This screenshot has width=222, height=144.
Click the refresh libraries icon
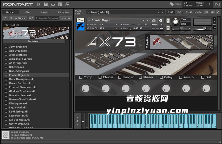(x=5, y=18)
